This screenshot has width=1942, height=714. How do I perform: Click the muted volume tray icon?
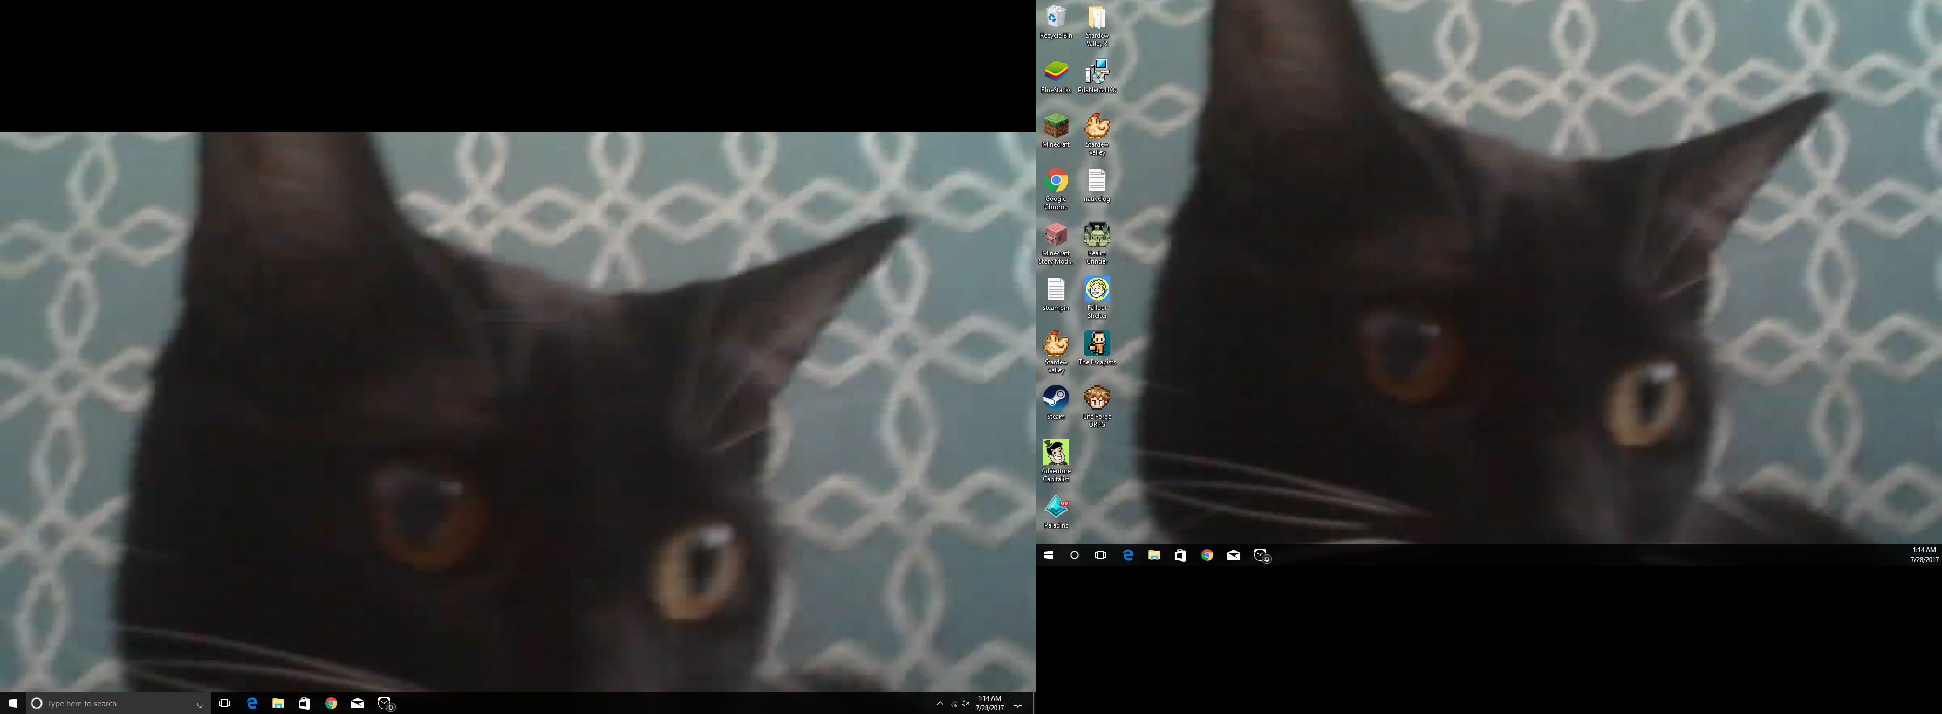966,703
